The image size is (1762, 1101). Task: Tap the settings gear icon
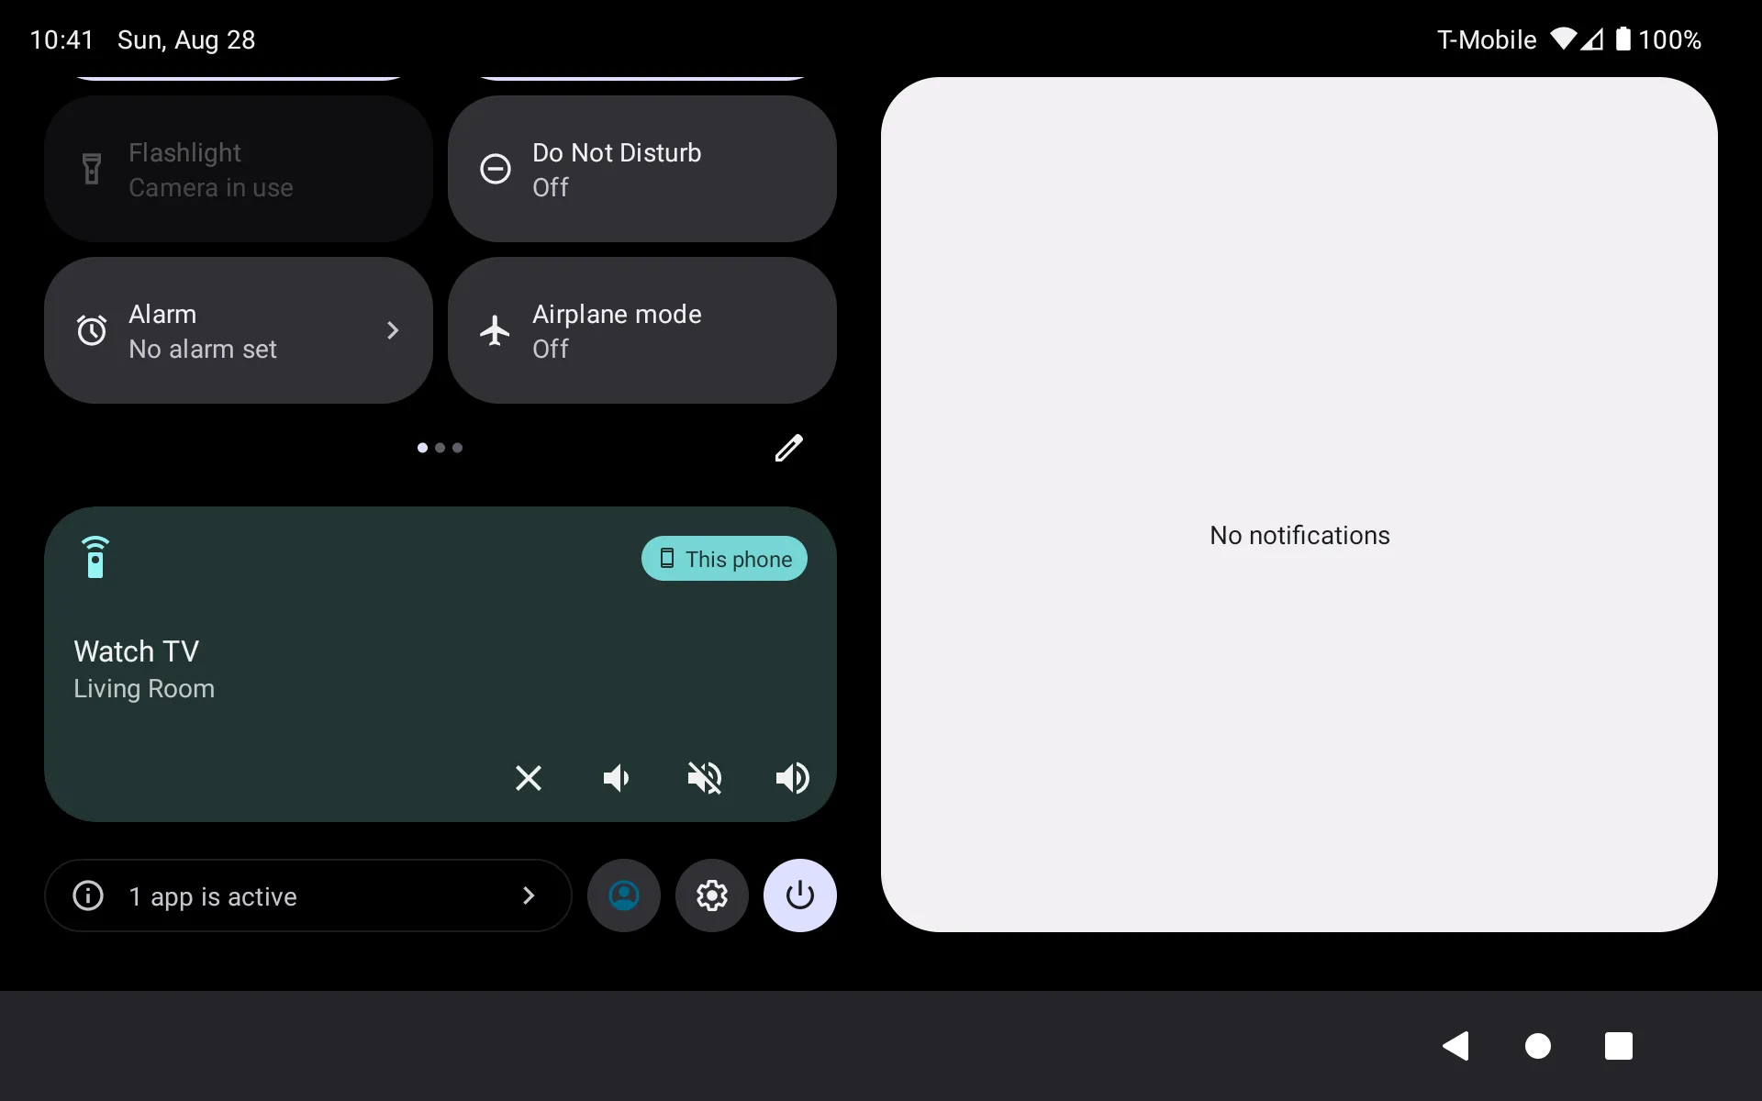coord(711,895)
